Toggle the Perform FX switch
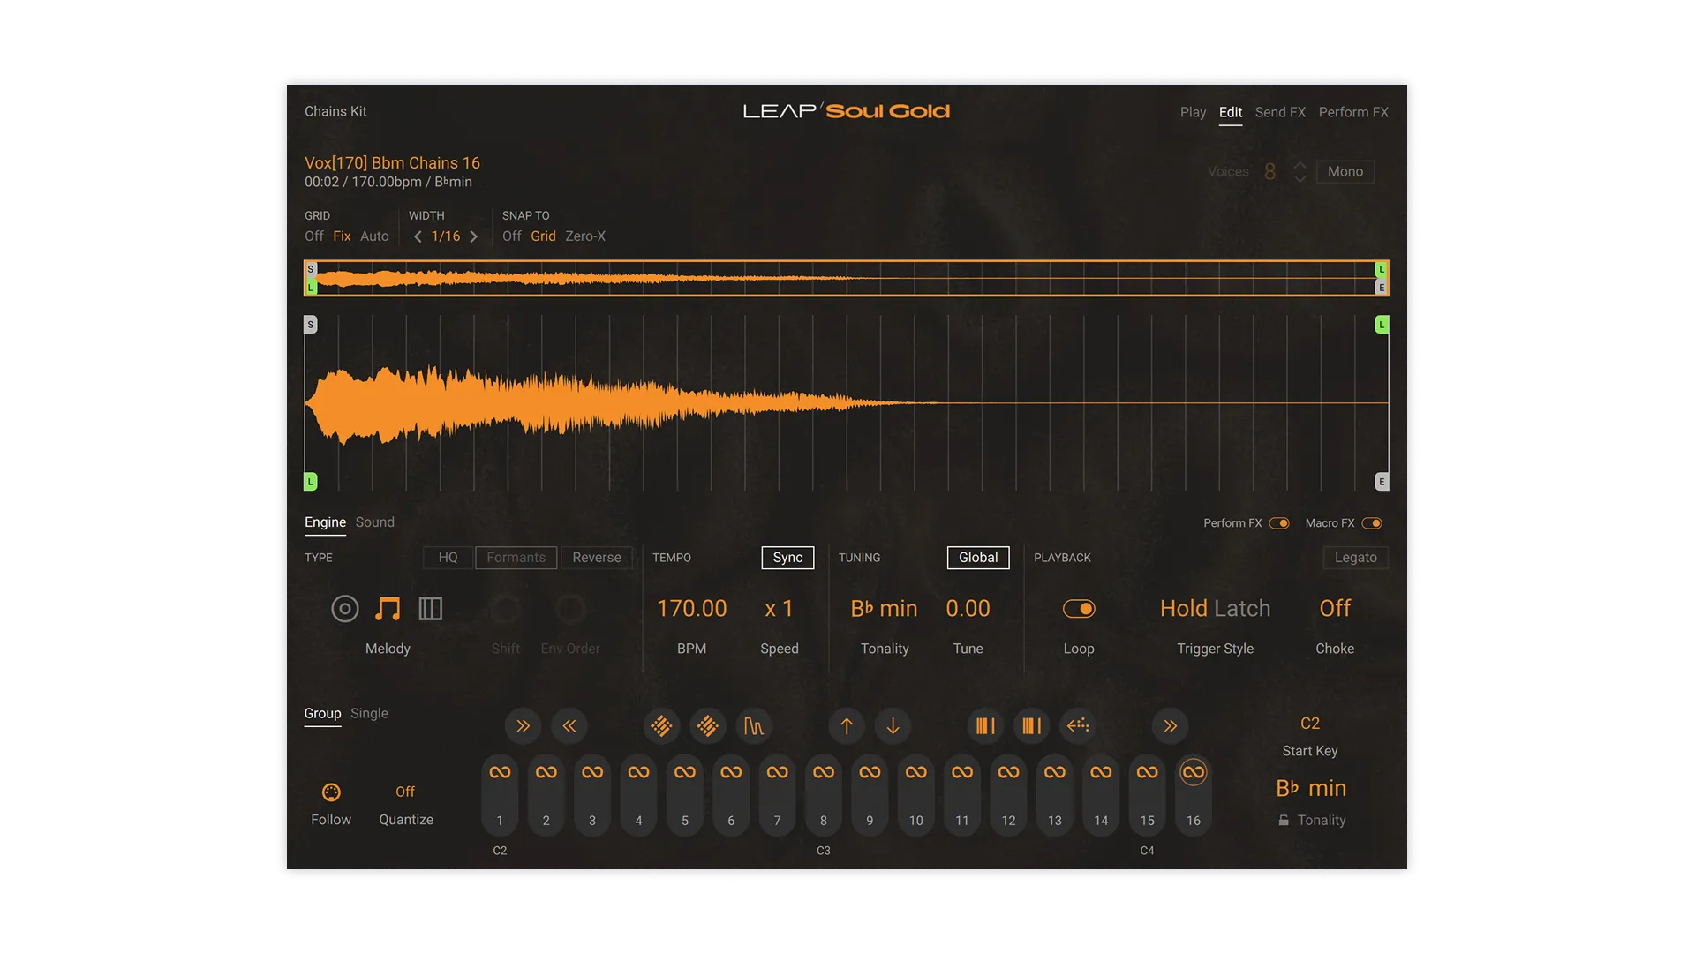The image size is (1695, 953). pos(1279,523)
